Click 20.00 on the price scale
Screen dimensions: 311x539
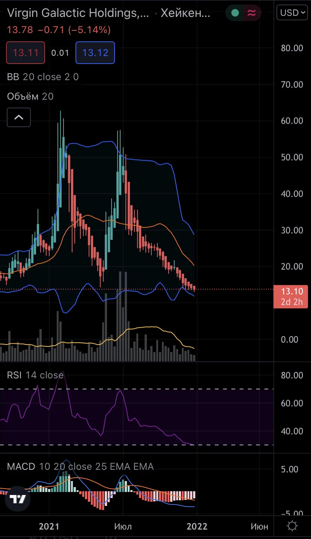[x=292, y=266]
